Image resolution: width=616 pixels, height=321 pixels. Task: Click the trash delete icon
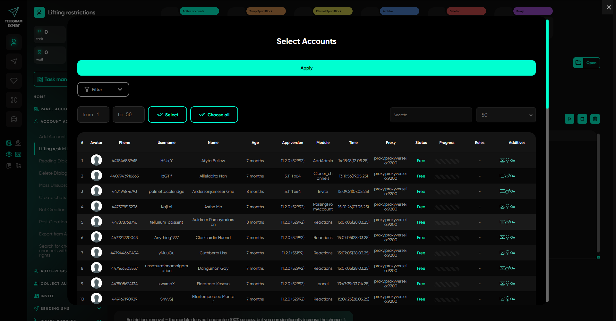click(595, 119)
